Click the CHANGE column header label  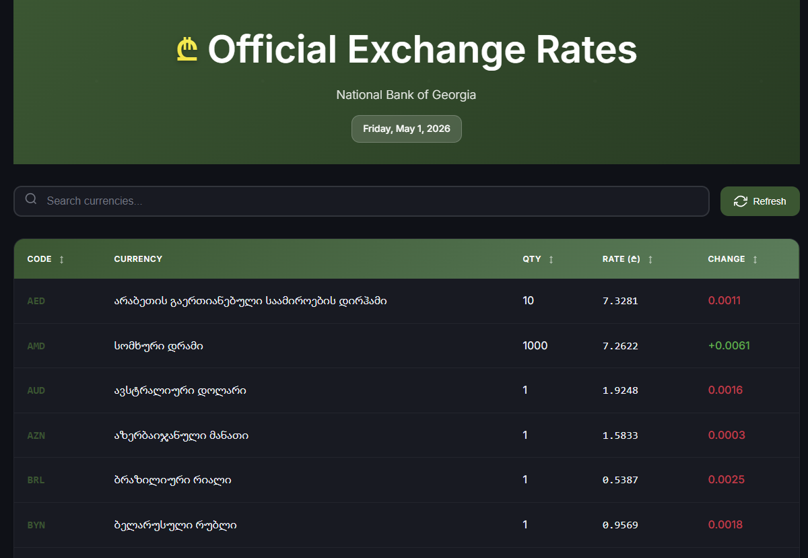click(x=727, y=259)
